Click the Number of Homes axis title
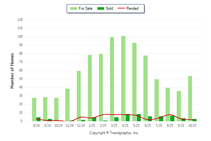Screen dimensions: 211x141 click(12, 70)
